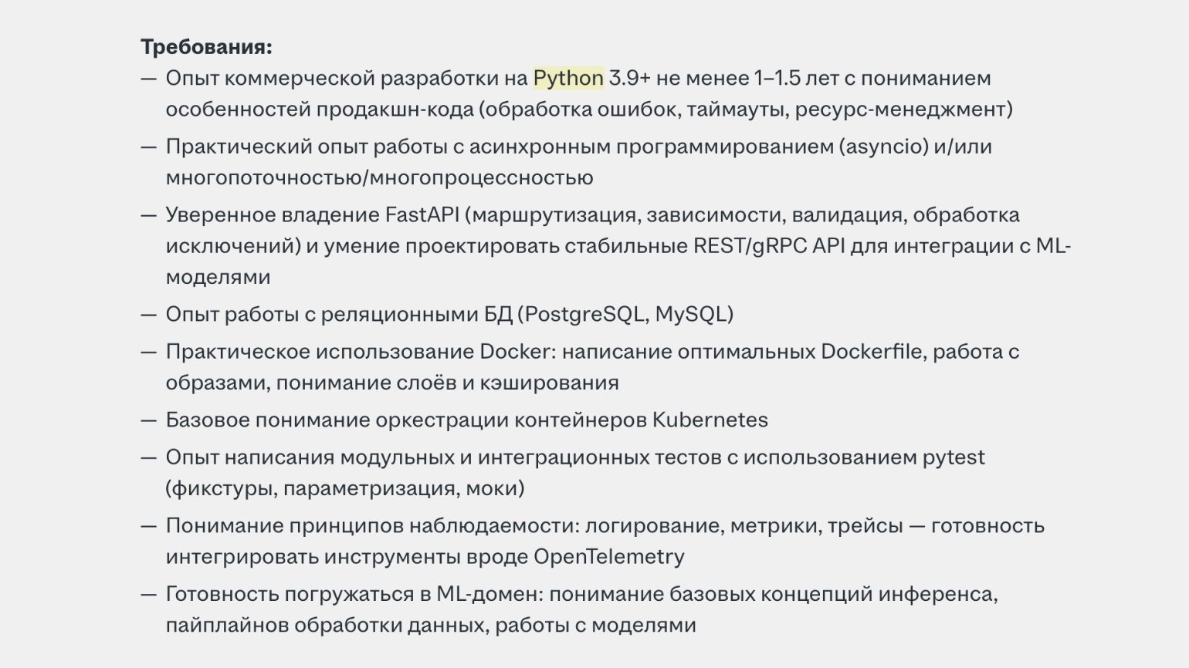Click the ML-домен phrase

point(490,594)
